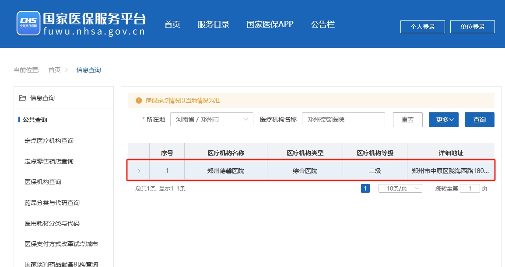
Task: Open the 10条/页 page size dropdown
Action: 400,188
